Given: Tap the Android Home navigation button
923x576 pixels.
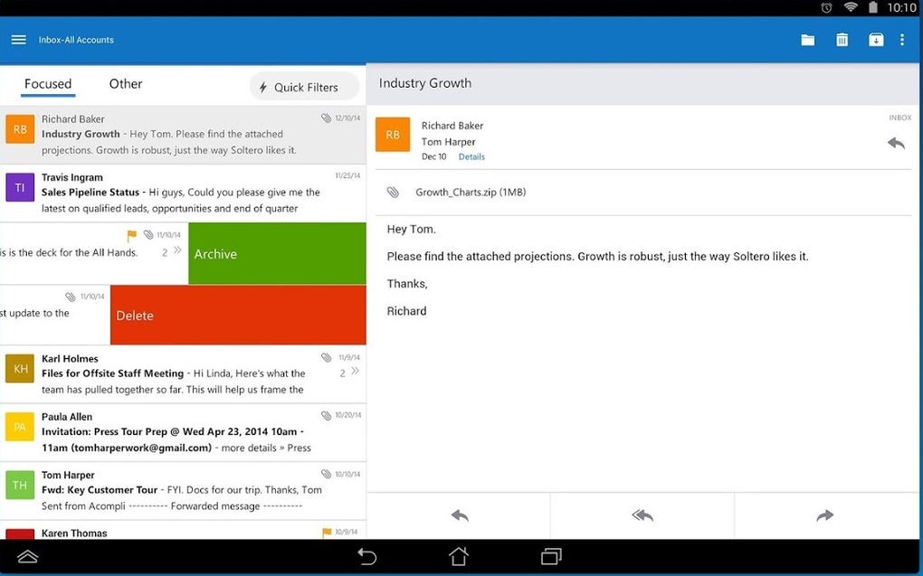Looking at the screenshot, I should pos(459,556).
